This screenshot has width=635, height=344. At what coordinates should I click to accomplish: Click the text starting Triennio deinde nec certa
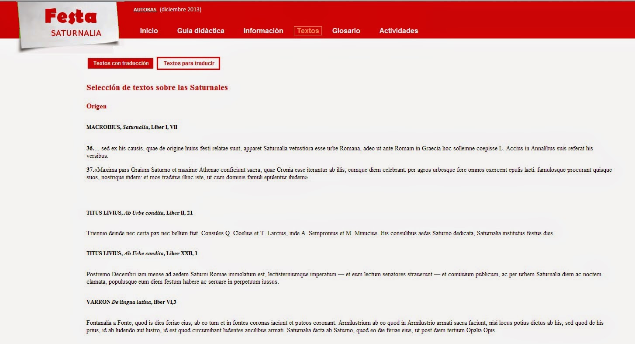(x=320, y=233)
